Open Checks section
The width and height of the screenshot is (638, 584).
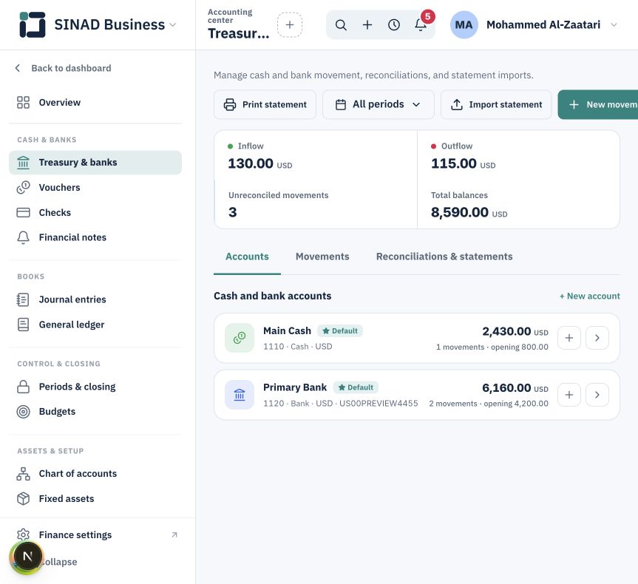click(x=95, y=212)
